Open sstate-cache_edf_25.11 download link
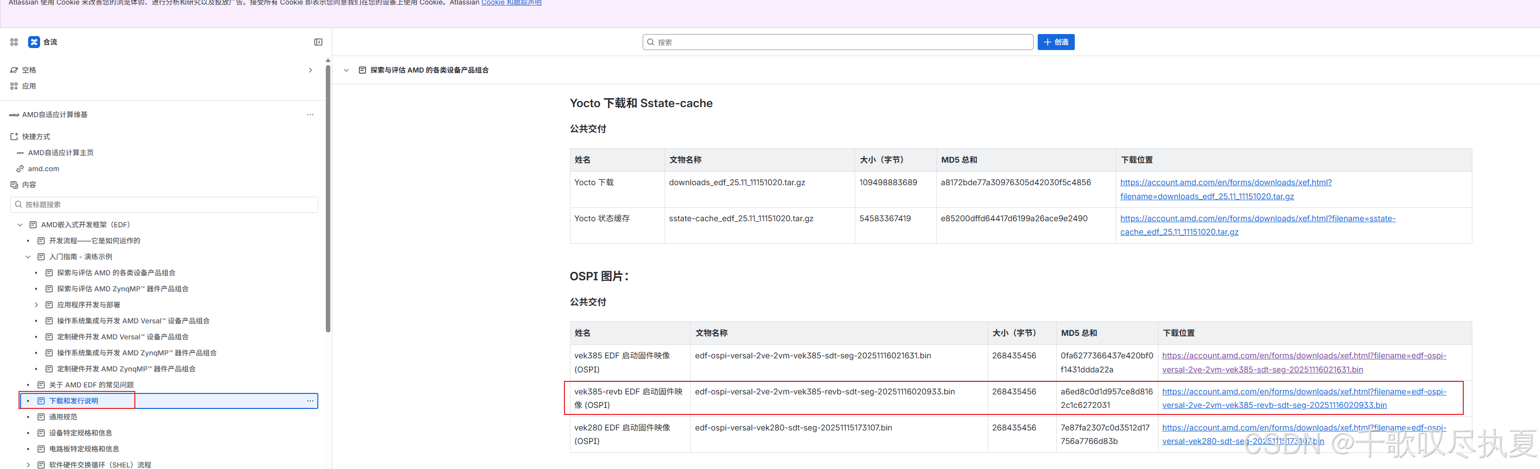Image resolution: width=1540 pixels, height=469 pixels. point(1258,226)
